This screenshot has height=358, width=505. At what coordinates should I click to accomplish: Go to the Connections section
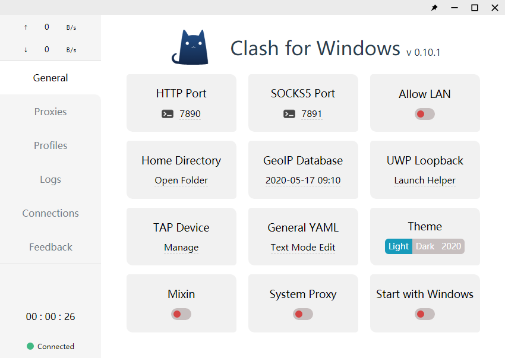click(50, 213)
